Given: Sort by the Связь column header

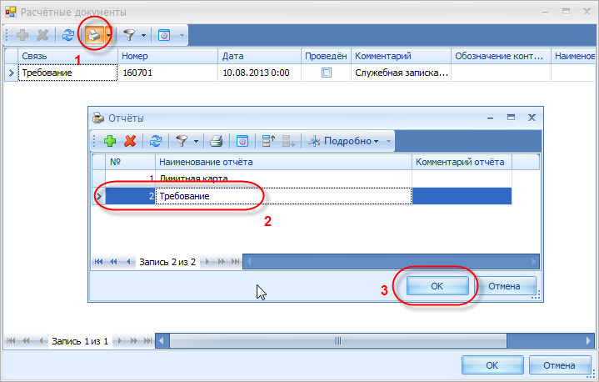Looking at the screenshot, I should point(67,56).
